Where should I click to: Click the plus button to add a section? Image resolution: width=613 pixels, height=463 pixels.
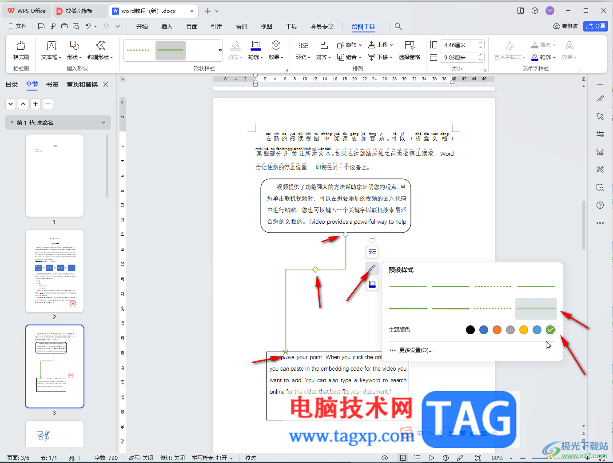tap(36, 104)
